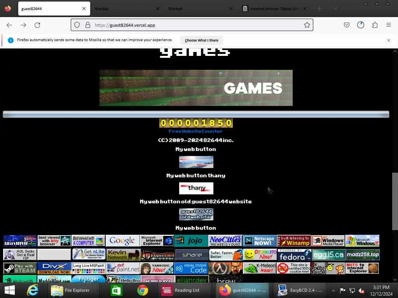The image size is (398, 298).
Task: Open the Google web badge
Action: point(122,241)
